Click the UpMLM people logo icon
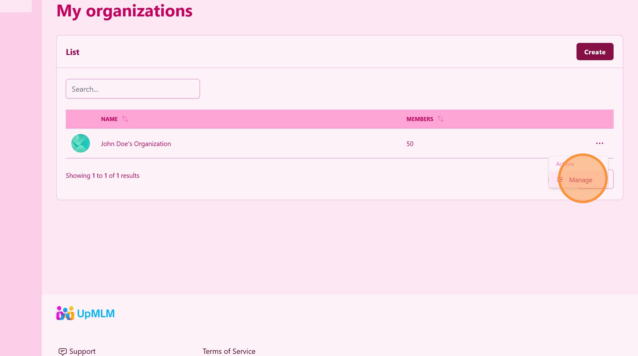The height and width of the screenshot is (356, 638). pyautogui.click(x=65, y=313)
